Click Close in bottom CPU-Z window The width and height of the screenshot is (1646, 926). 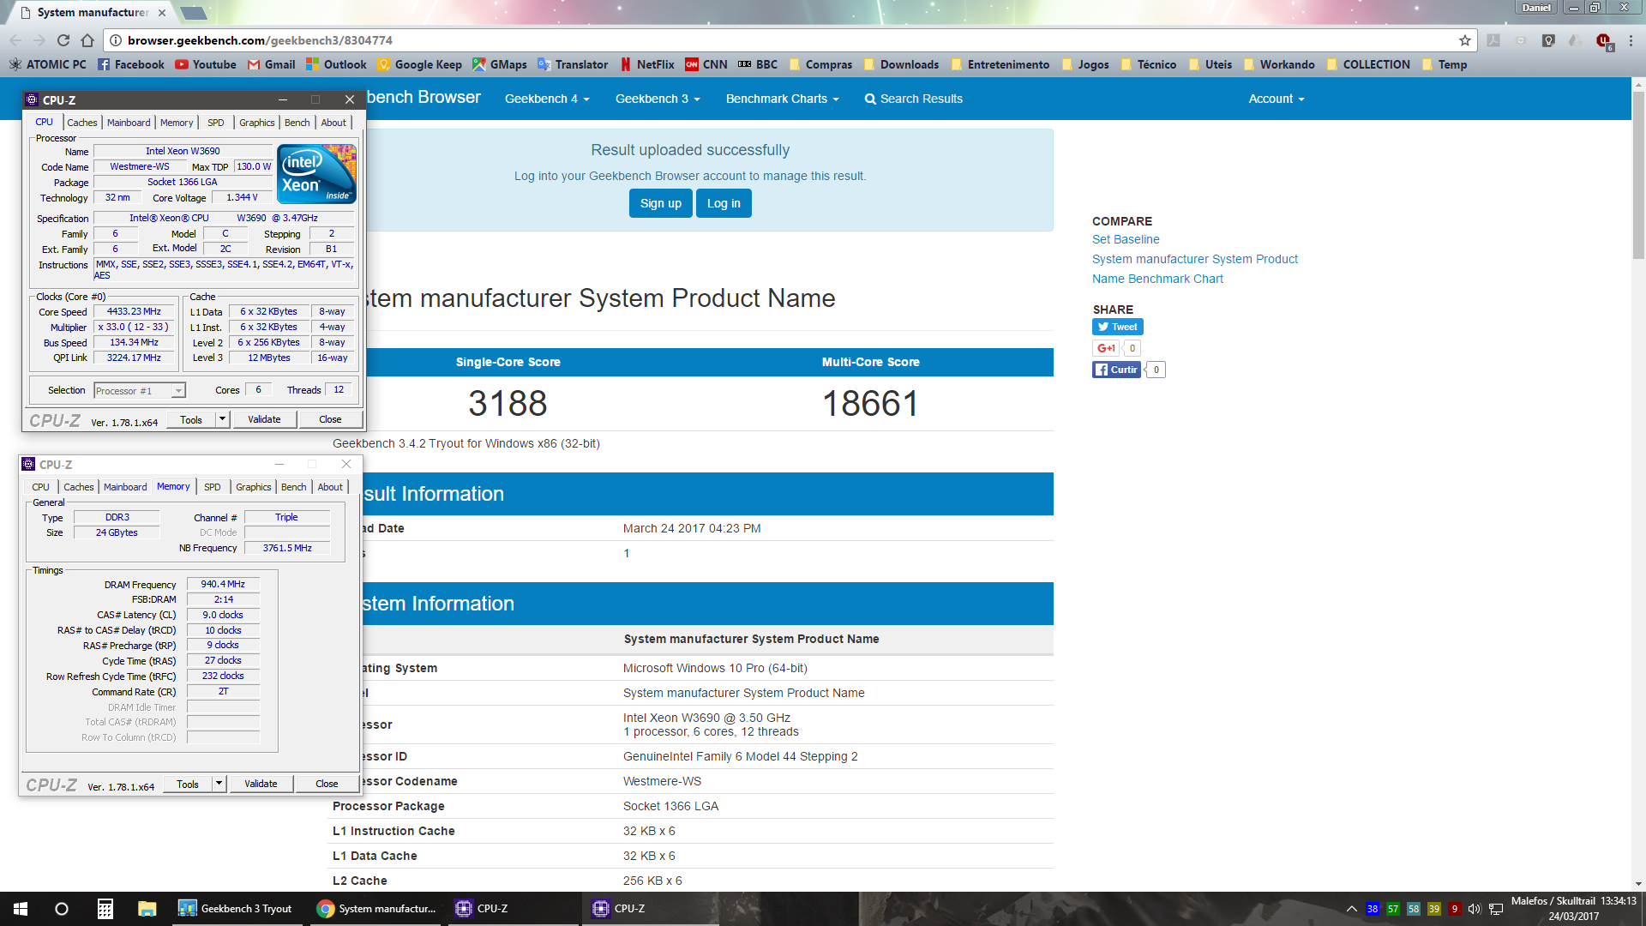coord(327,784)
